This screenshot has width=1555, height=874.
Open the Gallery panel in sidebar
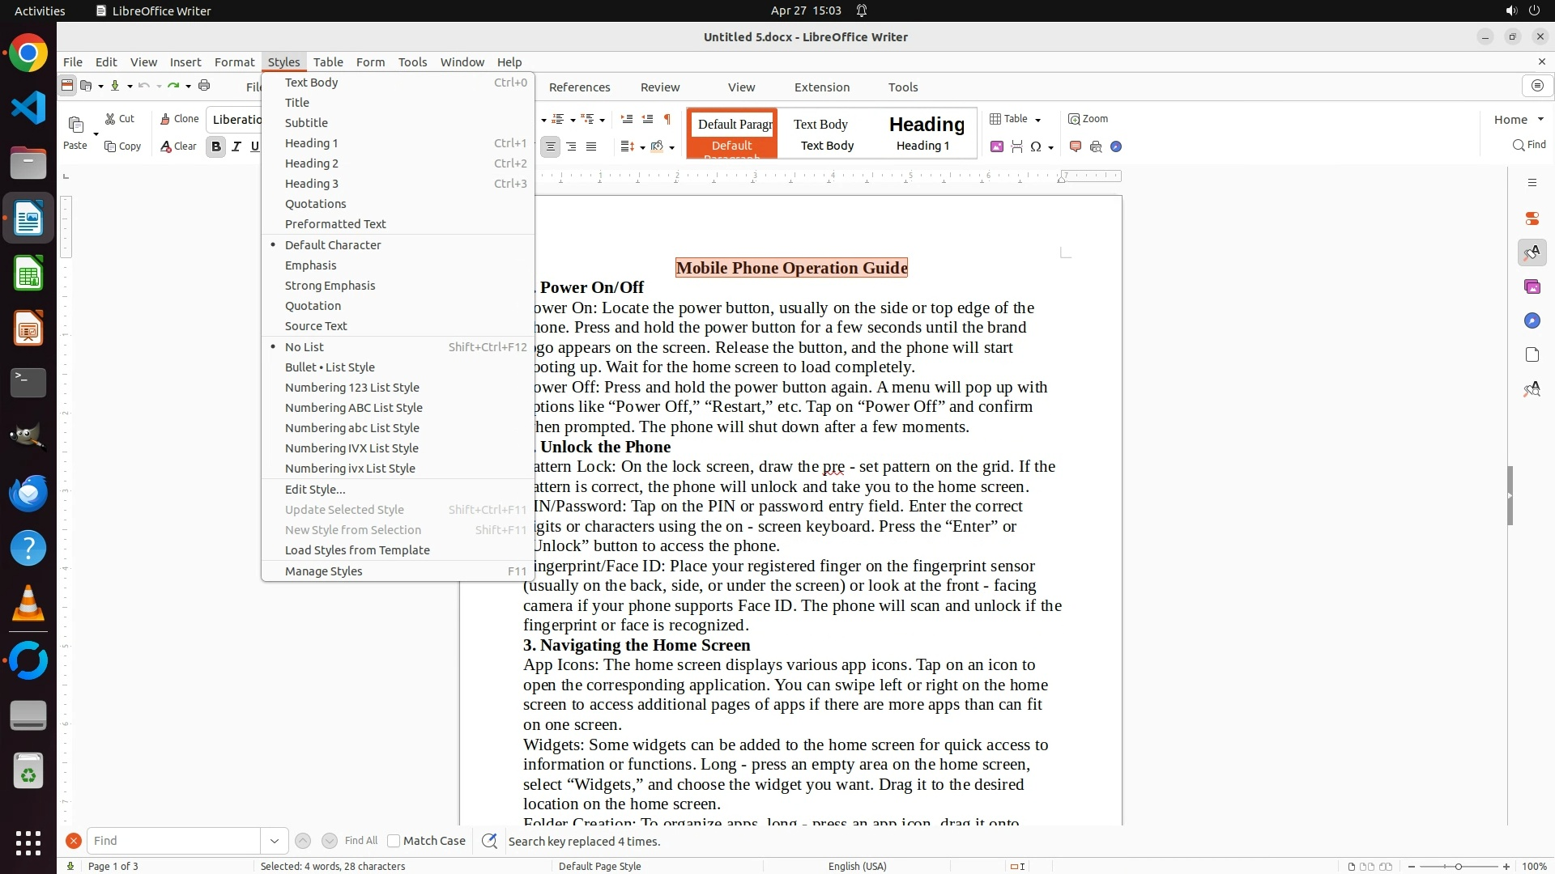coord(1532,286)
